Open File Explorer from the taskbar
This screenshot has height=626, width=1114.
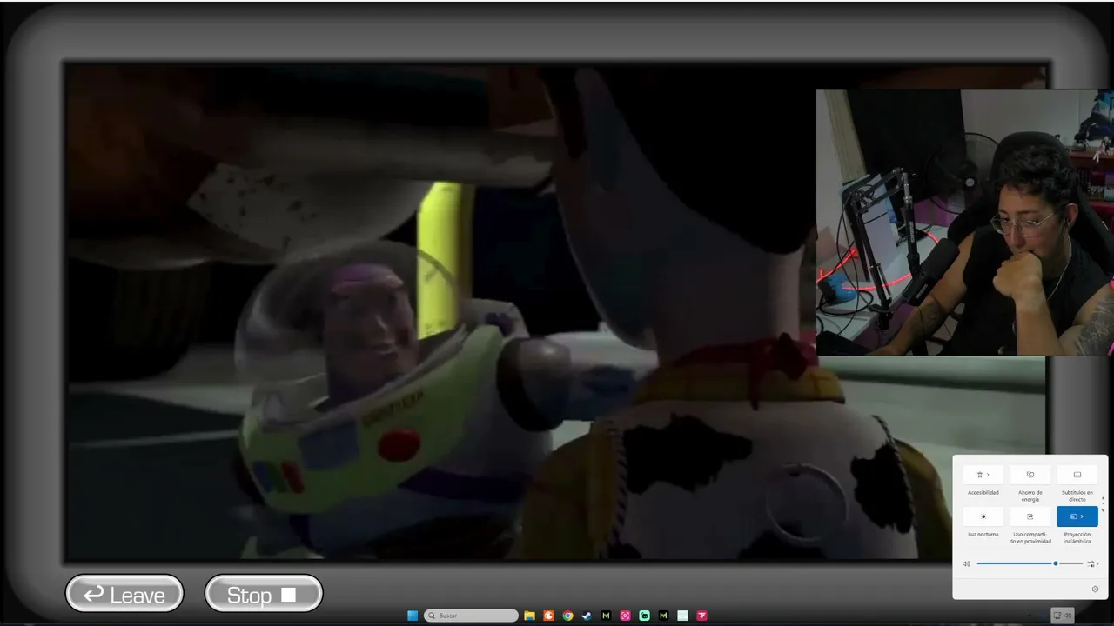click(x=529, y=616)
